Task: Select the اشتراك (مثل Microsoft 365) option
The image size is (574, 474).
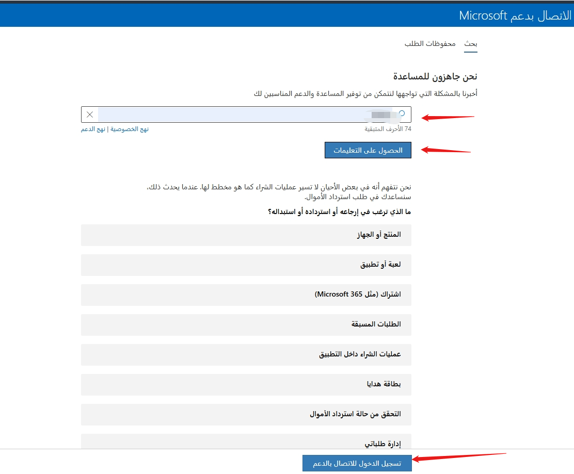Action: (246, 295)
